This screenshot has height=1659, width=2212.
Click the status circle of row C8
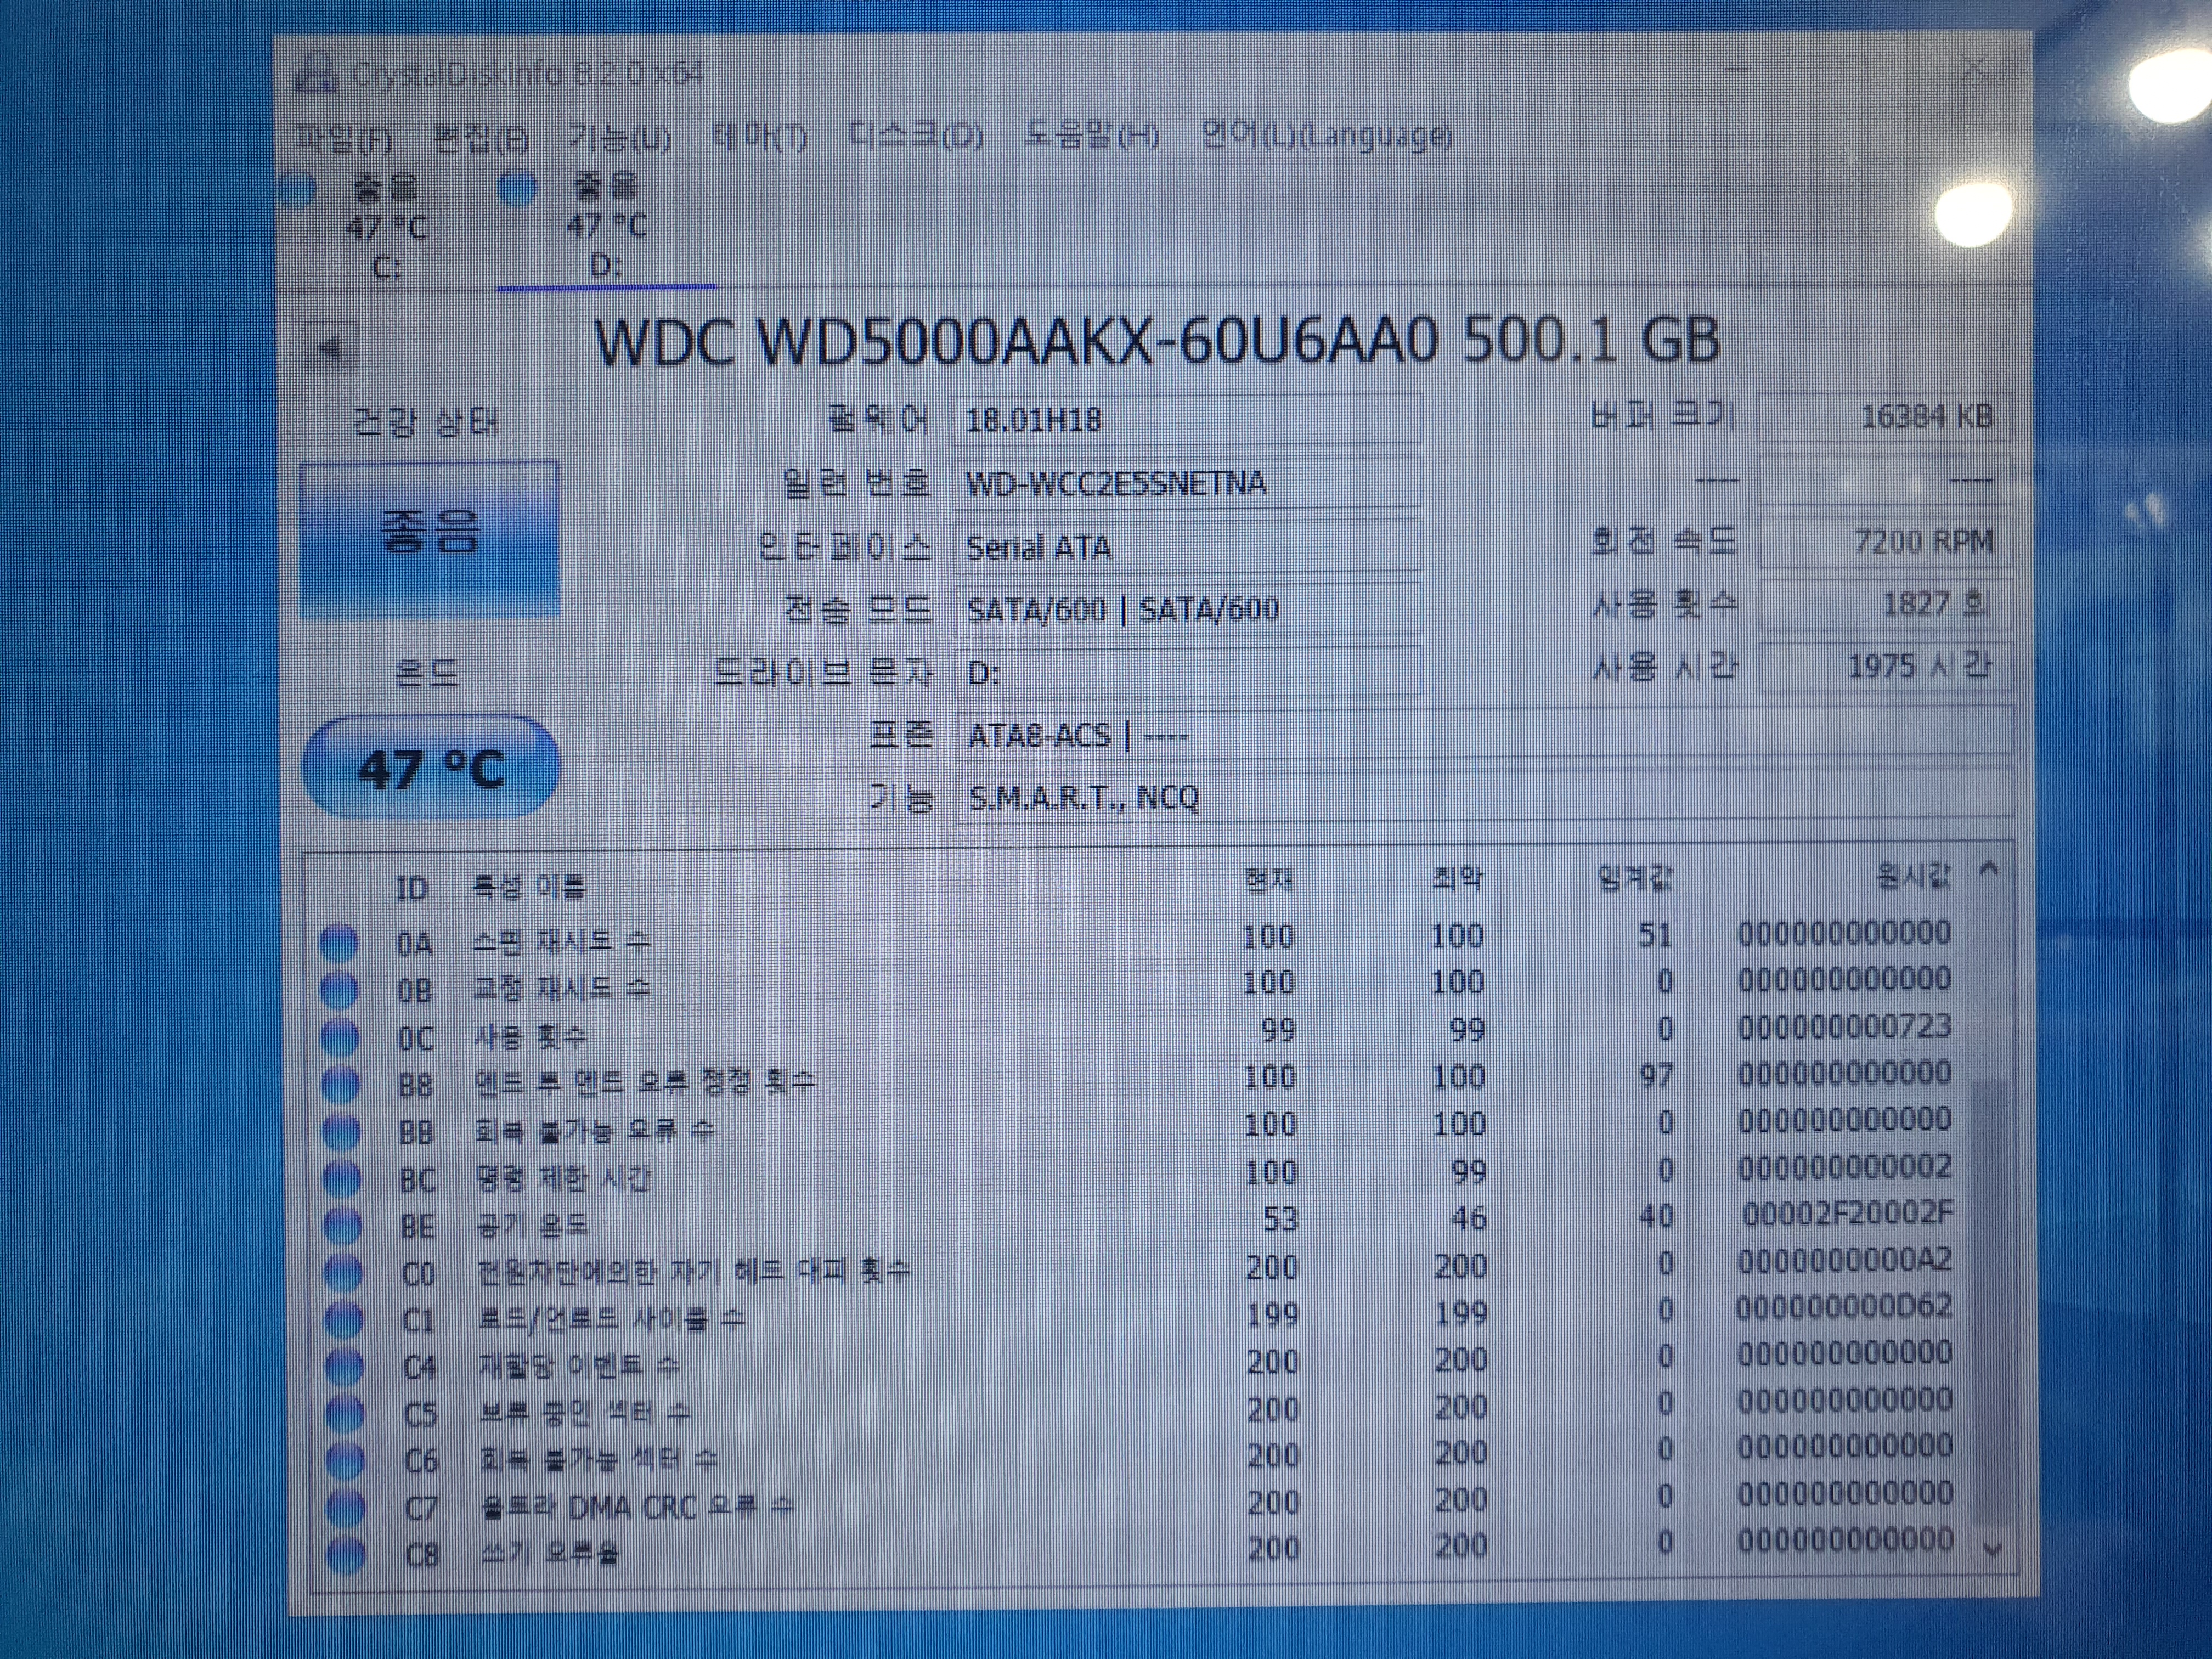pos(347,1554)
